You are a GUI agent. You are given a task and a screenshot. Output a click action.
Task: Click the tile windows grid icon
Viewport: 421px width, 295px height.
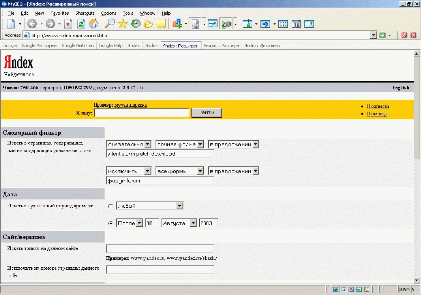point(283,24)
